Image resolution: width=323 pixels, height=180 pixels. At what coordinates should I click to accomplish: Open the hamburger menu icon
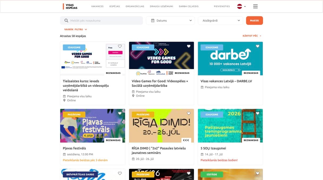[x=255, y=6]
